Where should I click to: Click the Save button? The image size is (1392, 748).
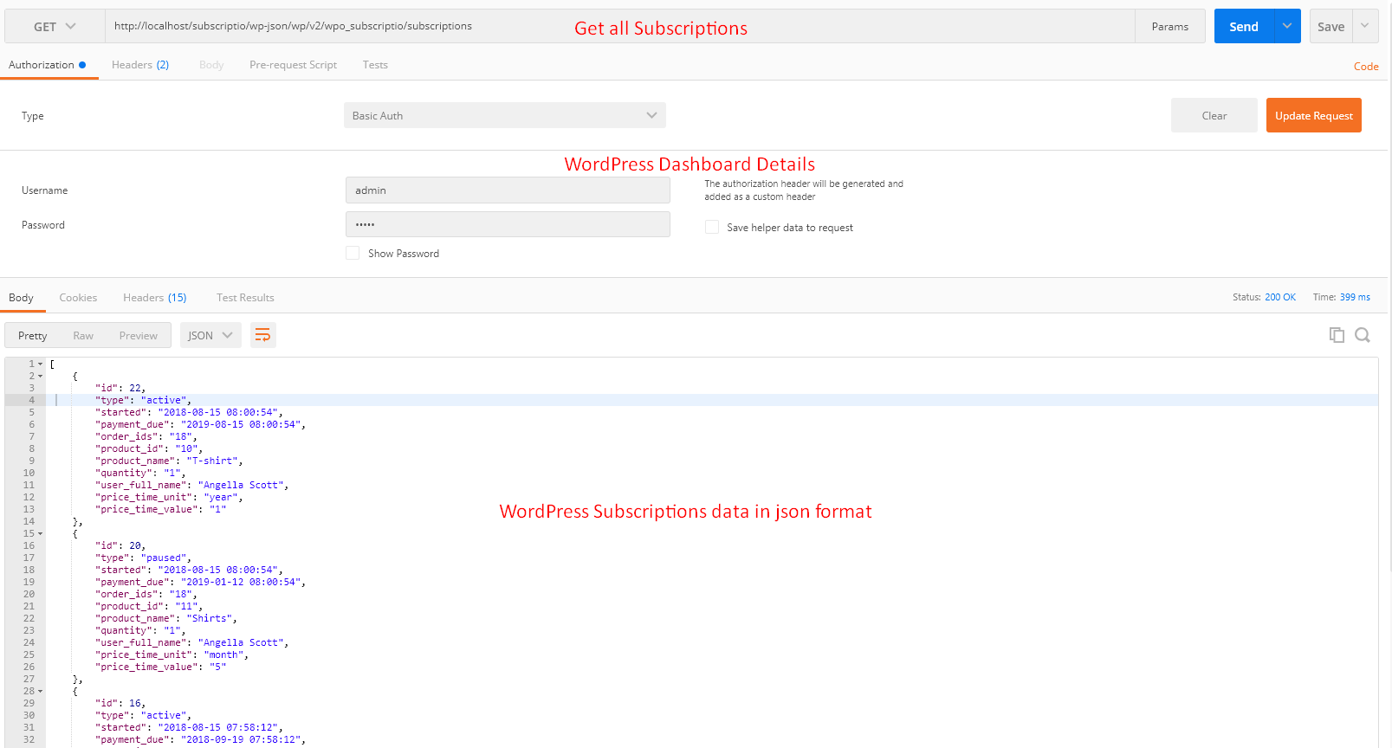1331,26
